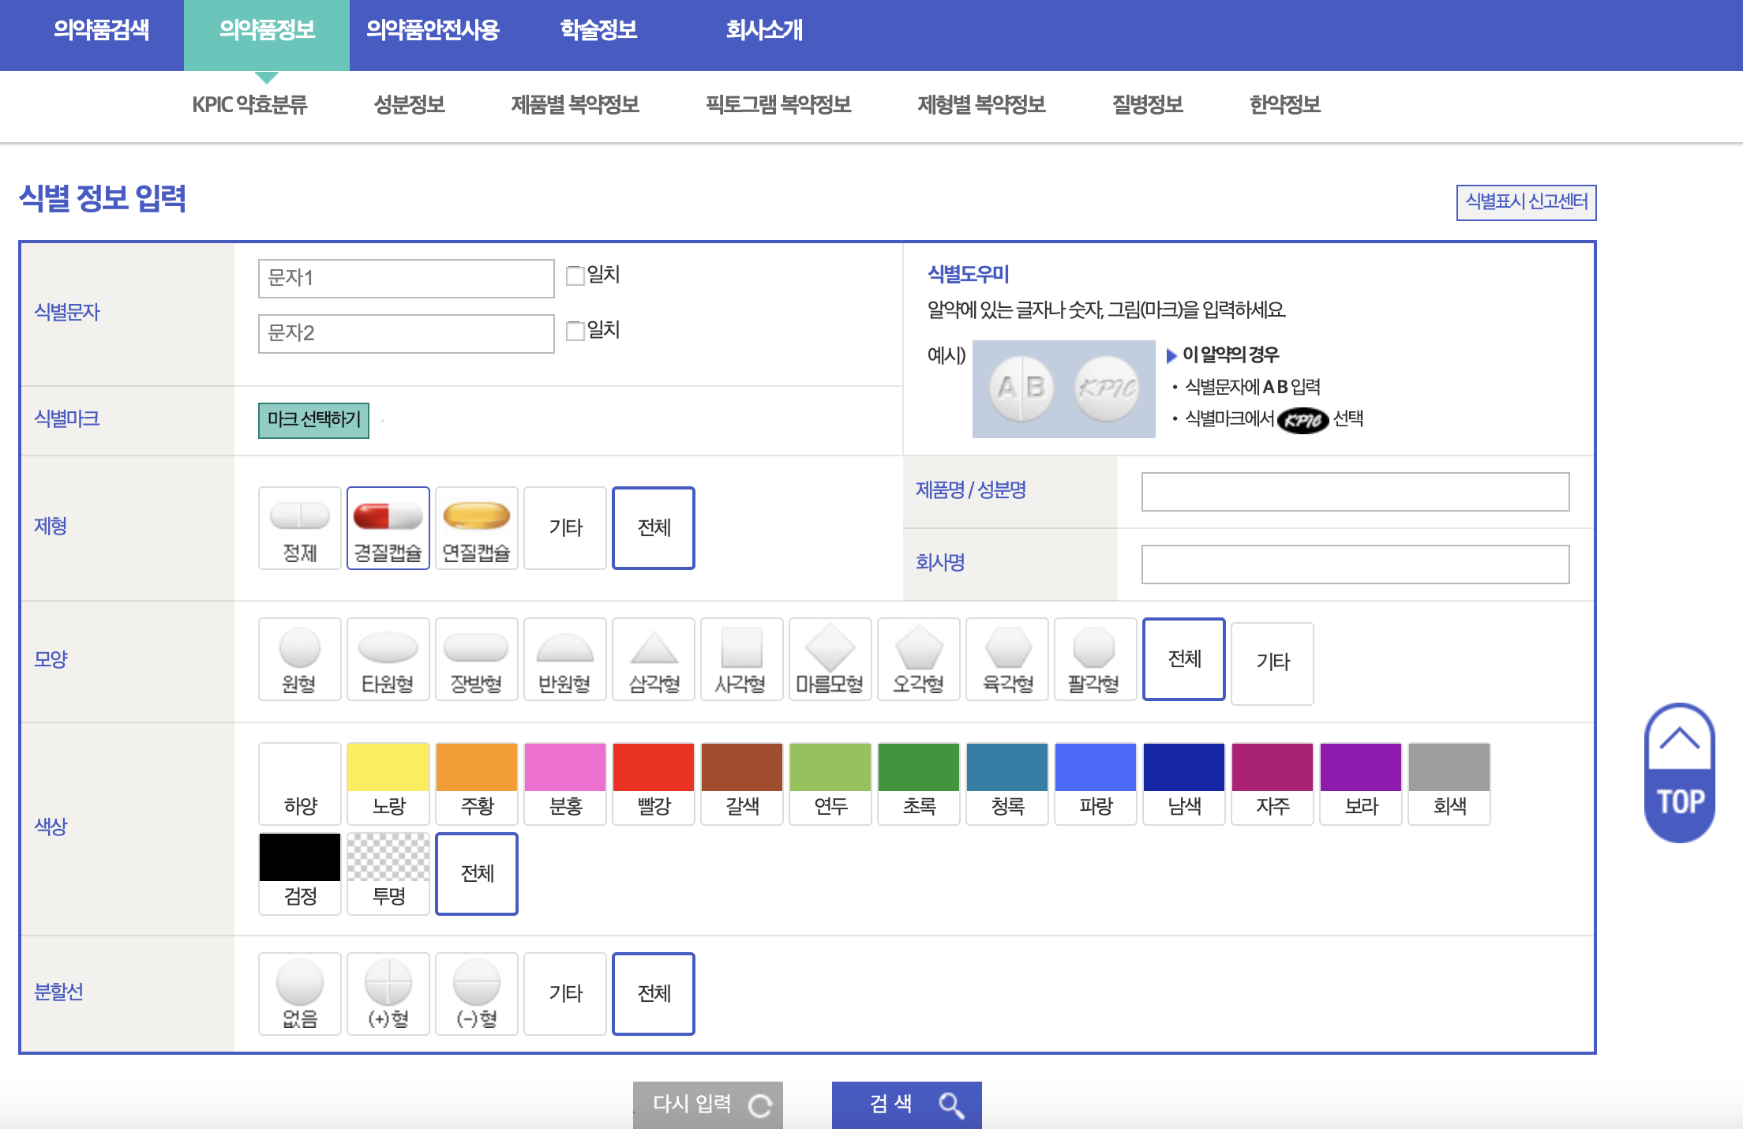The image size is (1743, 1129).
Task: Open the 의약품안전사용 menu
Action: pyautogui.click(x=431, y=32)
